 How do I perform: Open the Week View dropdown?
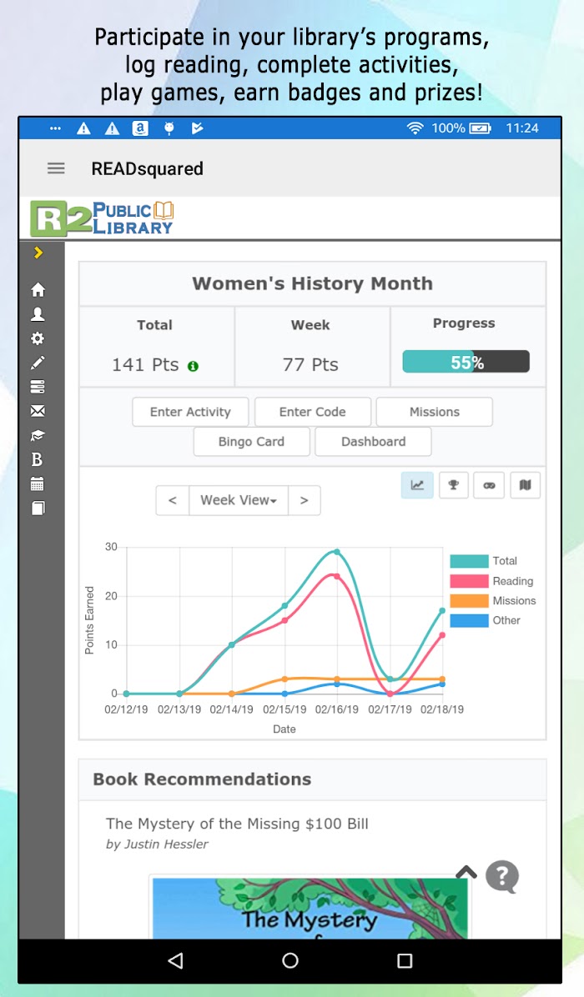pyautogui.click(x=239, y=500)
